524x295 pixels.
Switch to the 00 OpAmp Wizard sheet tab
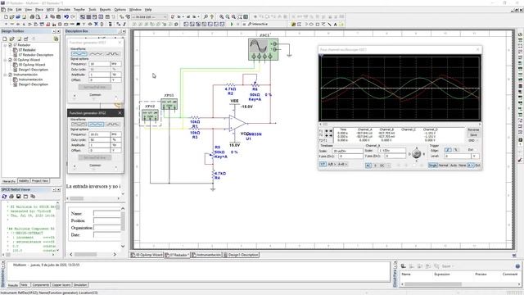tap(147, 255)
